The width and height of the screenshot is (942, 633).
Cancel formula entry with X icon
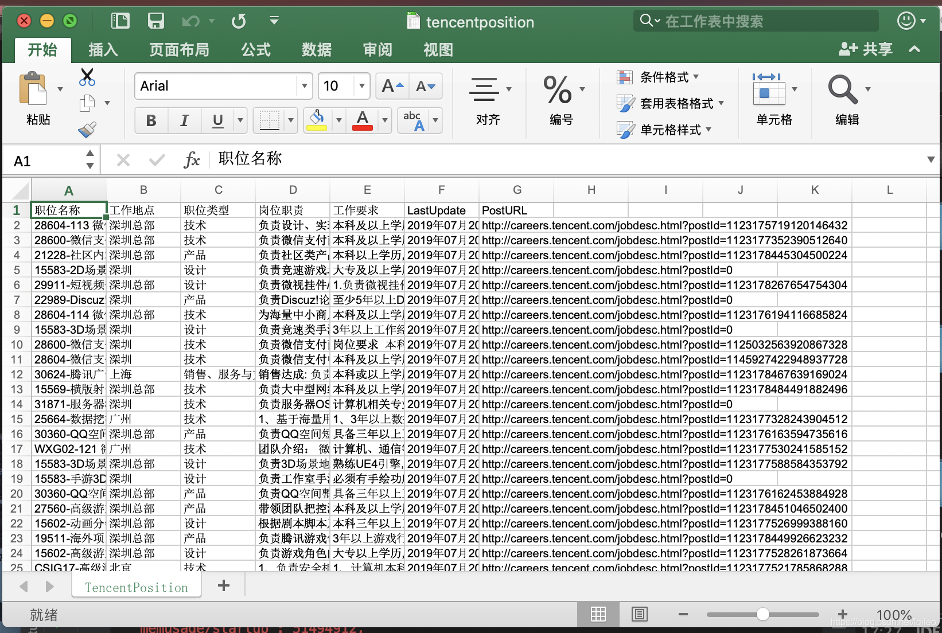click(x=123, y=160)
